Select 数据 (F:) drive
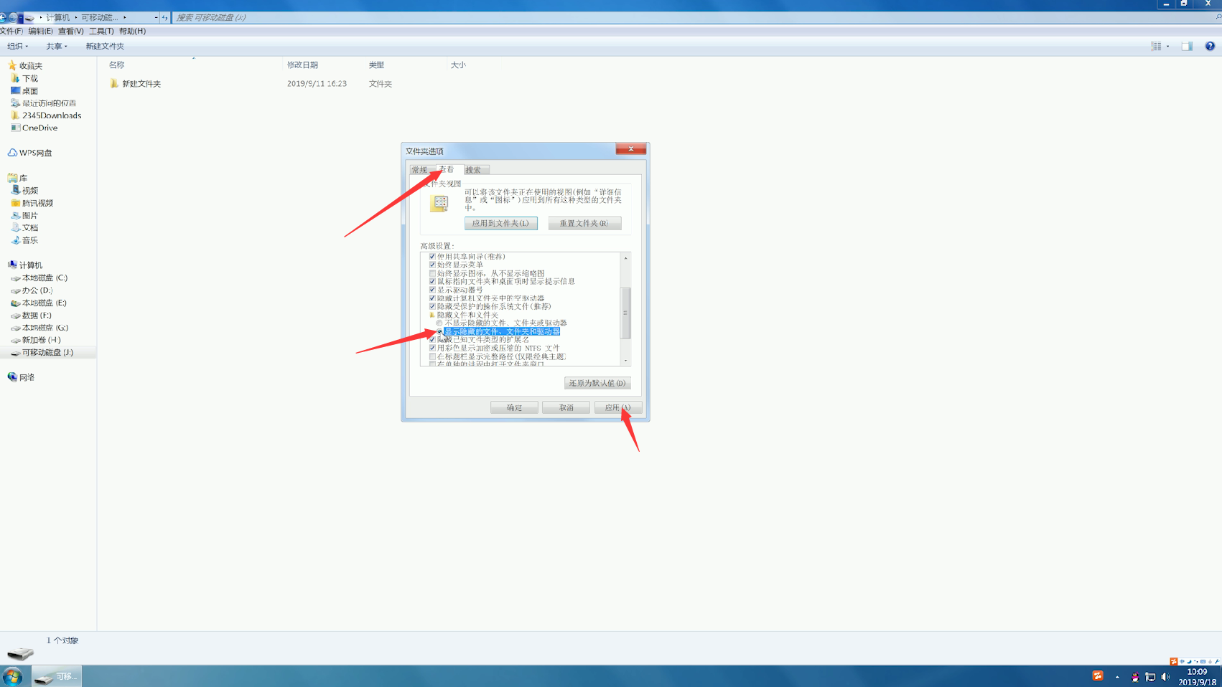Viewport: 1222px width, 687px height. point(31,316)
